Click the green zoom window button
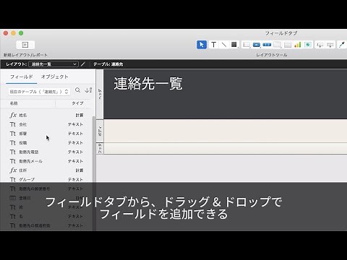This screenshot has height=260, width=347. (21, 33)
